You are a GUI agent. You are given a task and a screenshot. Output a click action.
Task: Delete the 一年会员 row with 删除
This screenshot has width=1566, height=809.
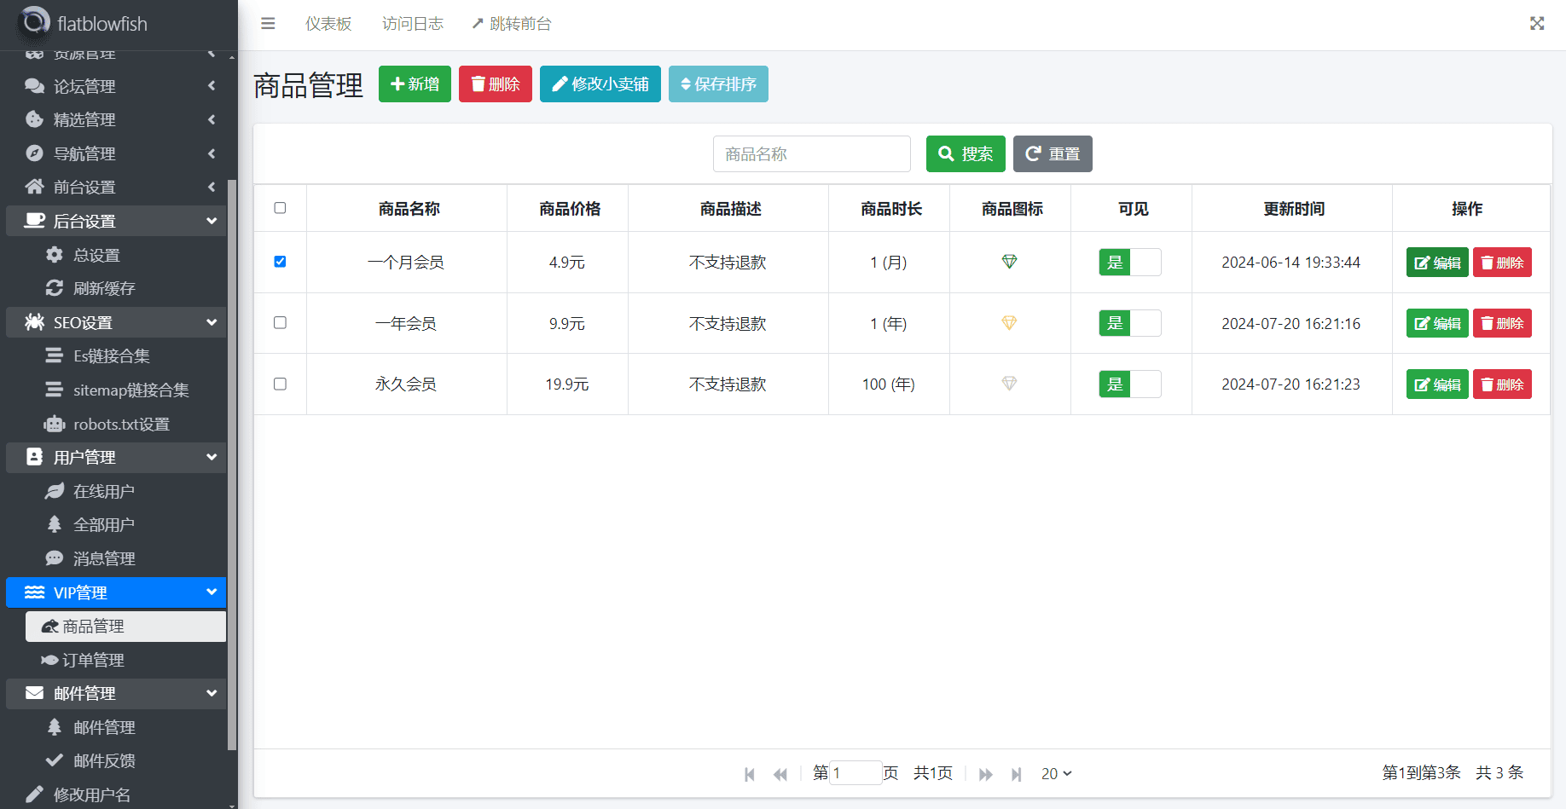pyautogui.click(x=1502, y=323)
